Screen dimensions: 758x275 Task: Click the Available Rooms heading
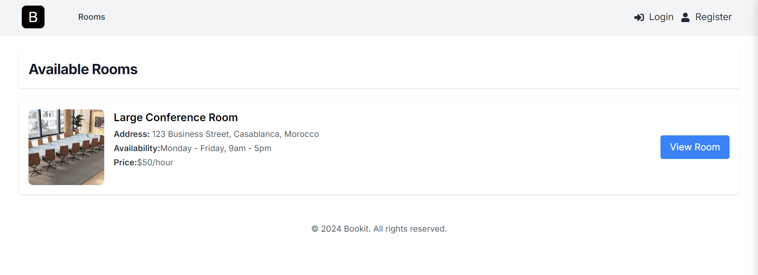(83, 69)
